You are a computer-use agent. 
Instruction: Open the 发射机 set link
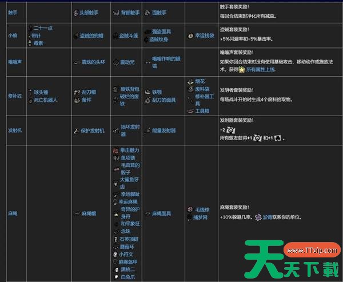click(15, 130)
